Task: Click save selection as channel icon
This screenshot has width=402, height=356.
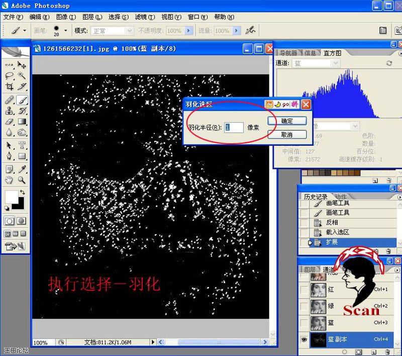Action: point(359,352)
